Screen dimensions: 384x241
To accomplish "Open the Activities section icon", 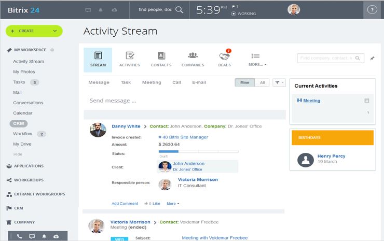I will [129, 56].
